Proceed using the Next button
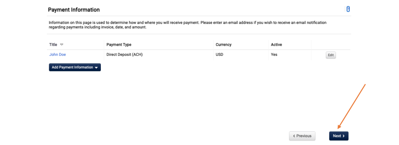Viewport: 399px width, 145px height. click(339, 136)
